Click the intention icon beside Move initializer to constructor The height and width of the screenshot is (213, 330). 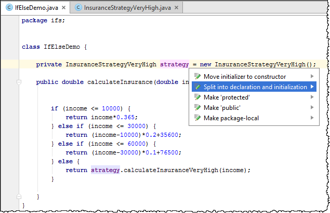[197, 77]
